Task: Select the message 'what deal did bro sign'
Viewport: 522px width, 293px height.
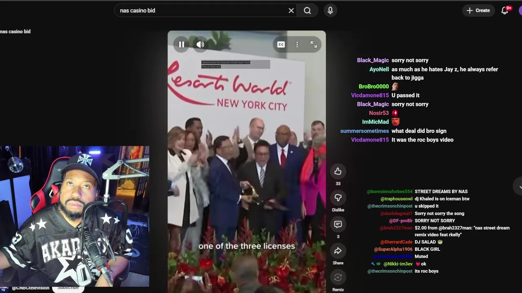Action: tap(419, 131)
